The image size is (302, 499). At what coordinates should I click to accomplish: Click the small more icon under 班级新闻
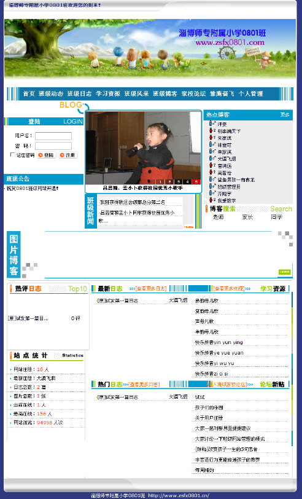point(188,227)
